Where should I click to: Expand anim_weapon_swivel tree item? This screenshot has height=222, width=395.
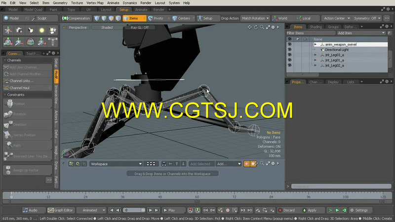pos(315,44)
